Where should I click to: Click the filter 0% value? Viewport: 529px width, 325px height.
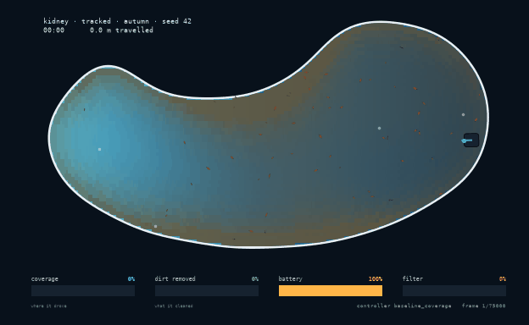coord(503,278)
